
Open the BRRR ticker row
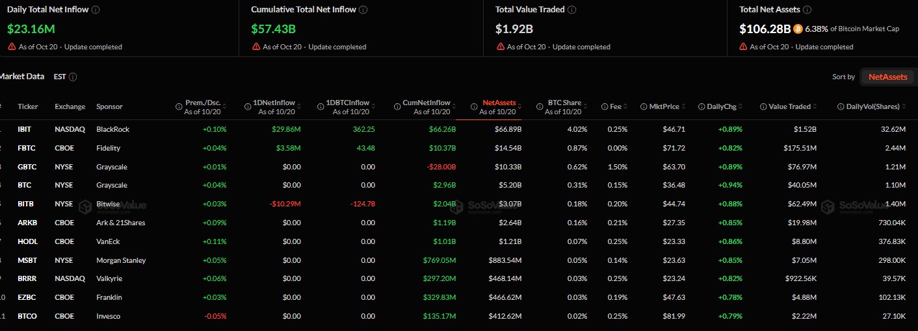[x=27, y=278]
